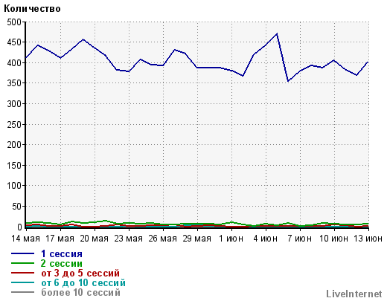Click the '20 мая' date axis label
Image resolution: width=387 pixels, height=301 pixels.
(95, 239)
